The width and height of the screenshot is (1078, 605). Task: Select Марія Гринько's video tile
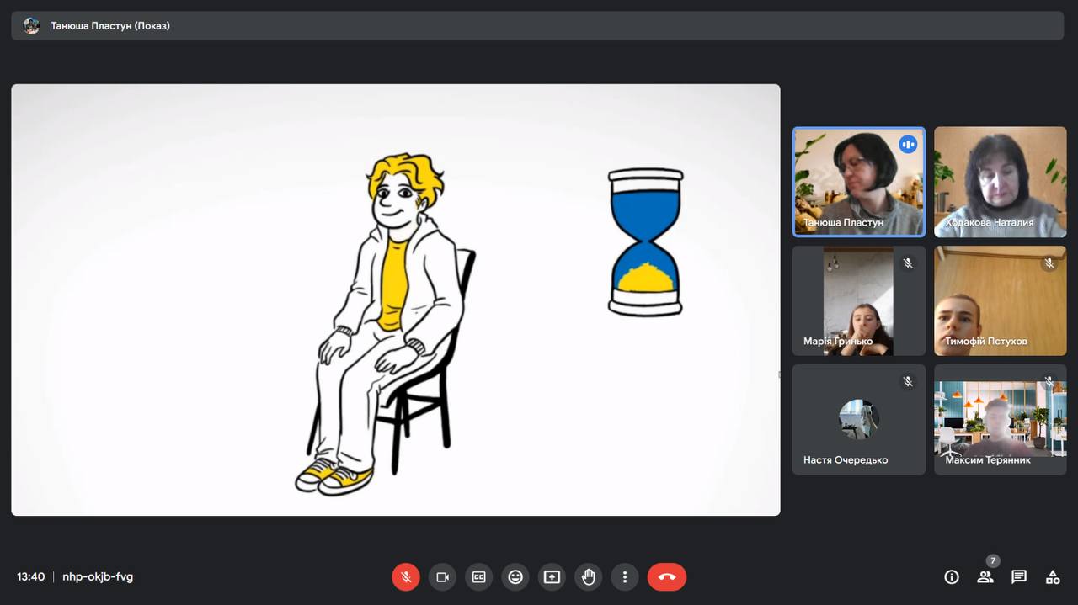coord(858,300)
